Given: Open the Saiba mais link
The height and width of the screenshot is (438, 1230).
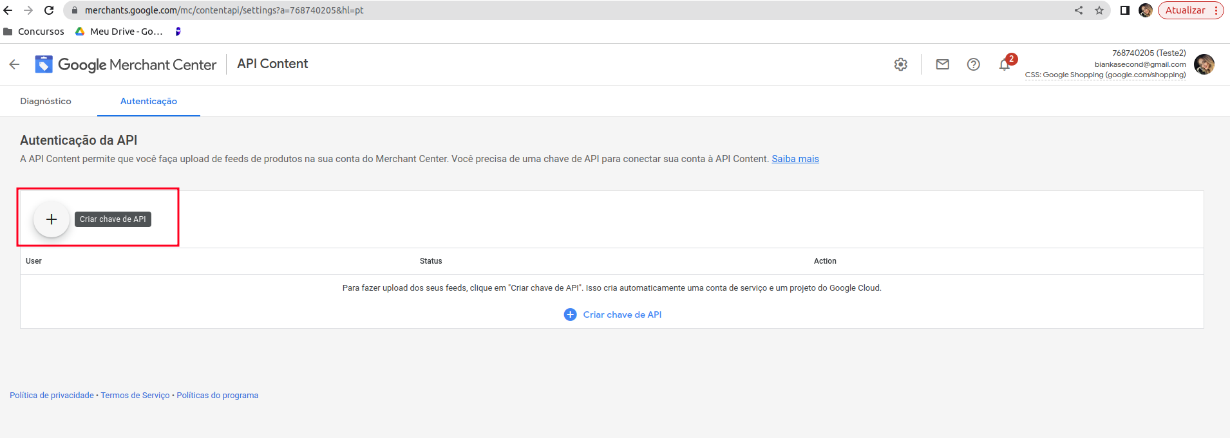Looking at the screenshot, I should (x=795, y=159).
